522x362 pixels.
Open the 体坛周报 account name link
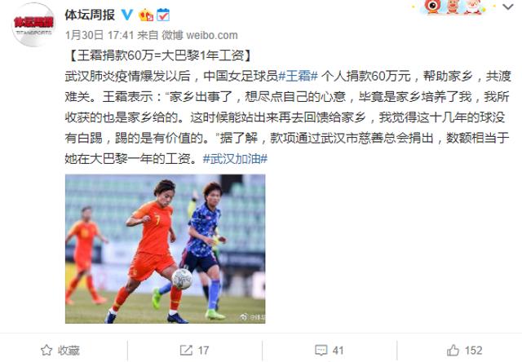pyautogui.click(x=90, y=15)
